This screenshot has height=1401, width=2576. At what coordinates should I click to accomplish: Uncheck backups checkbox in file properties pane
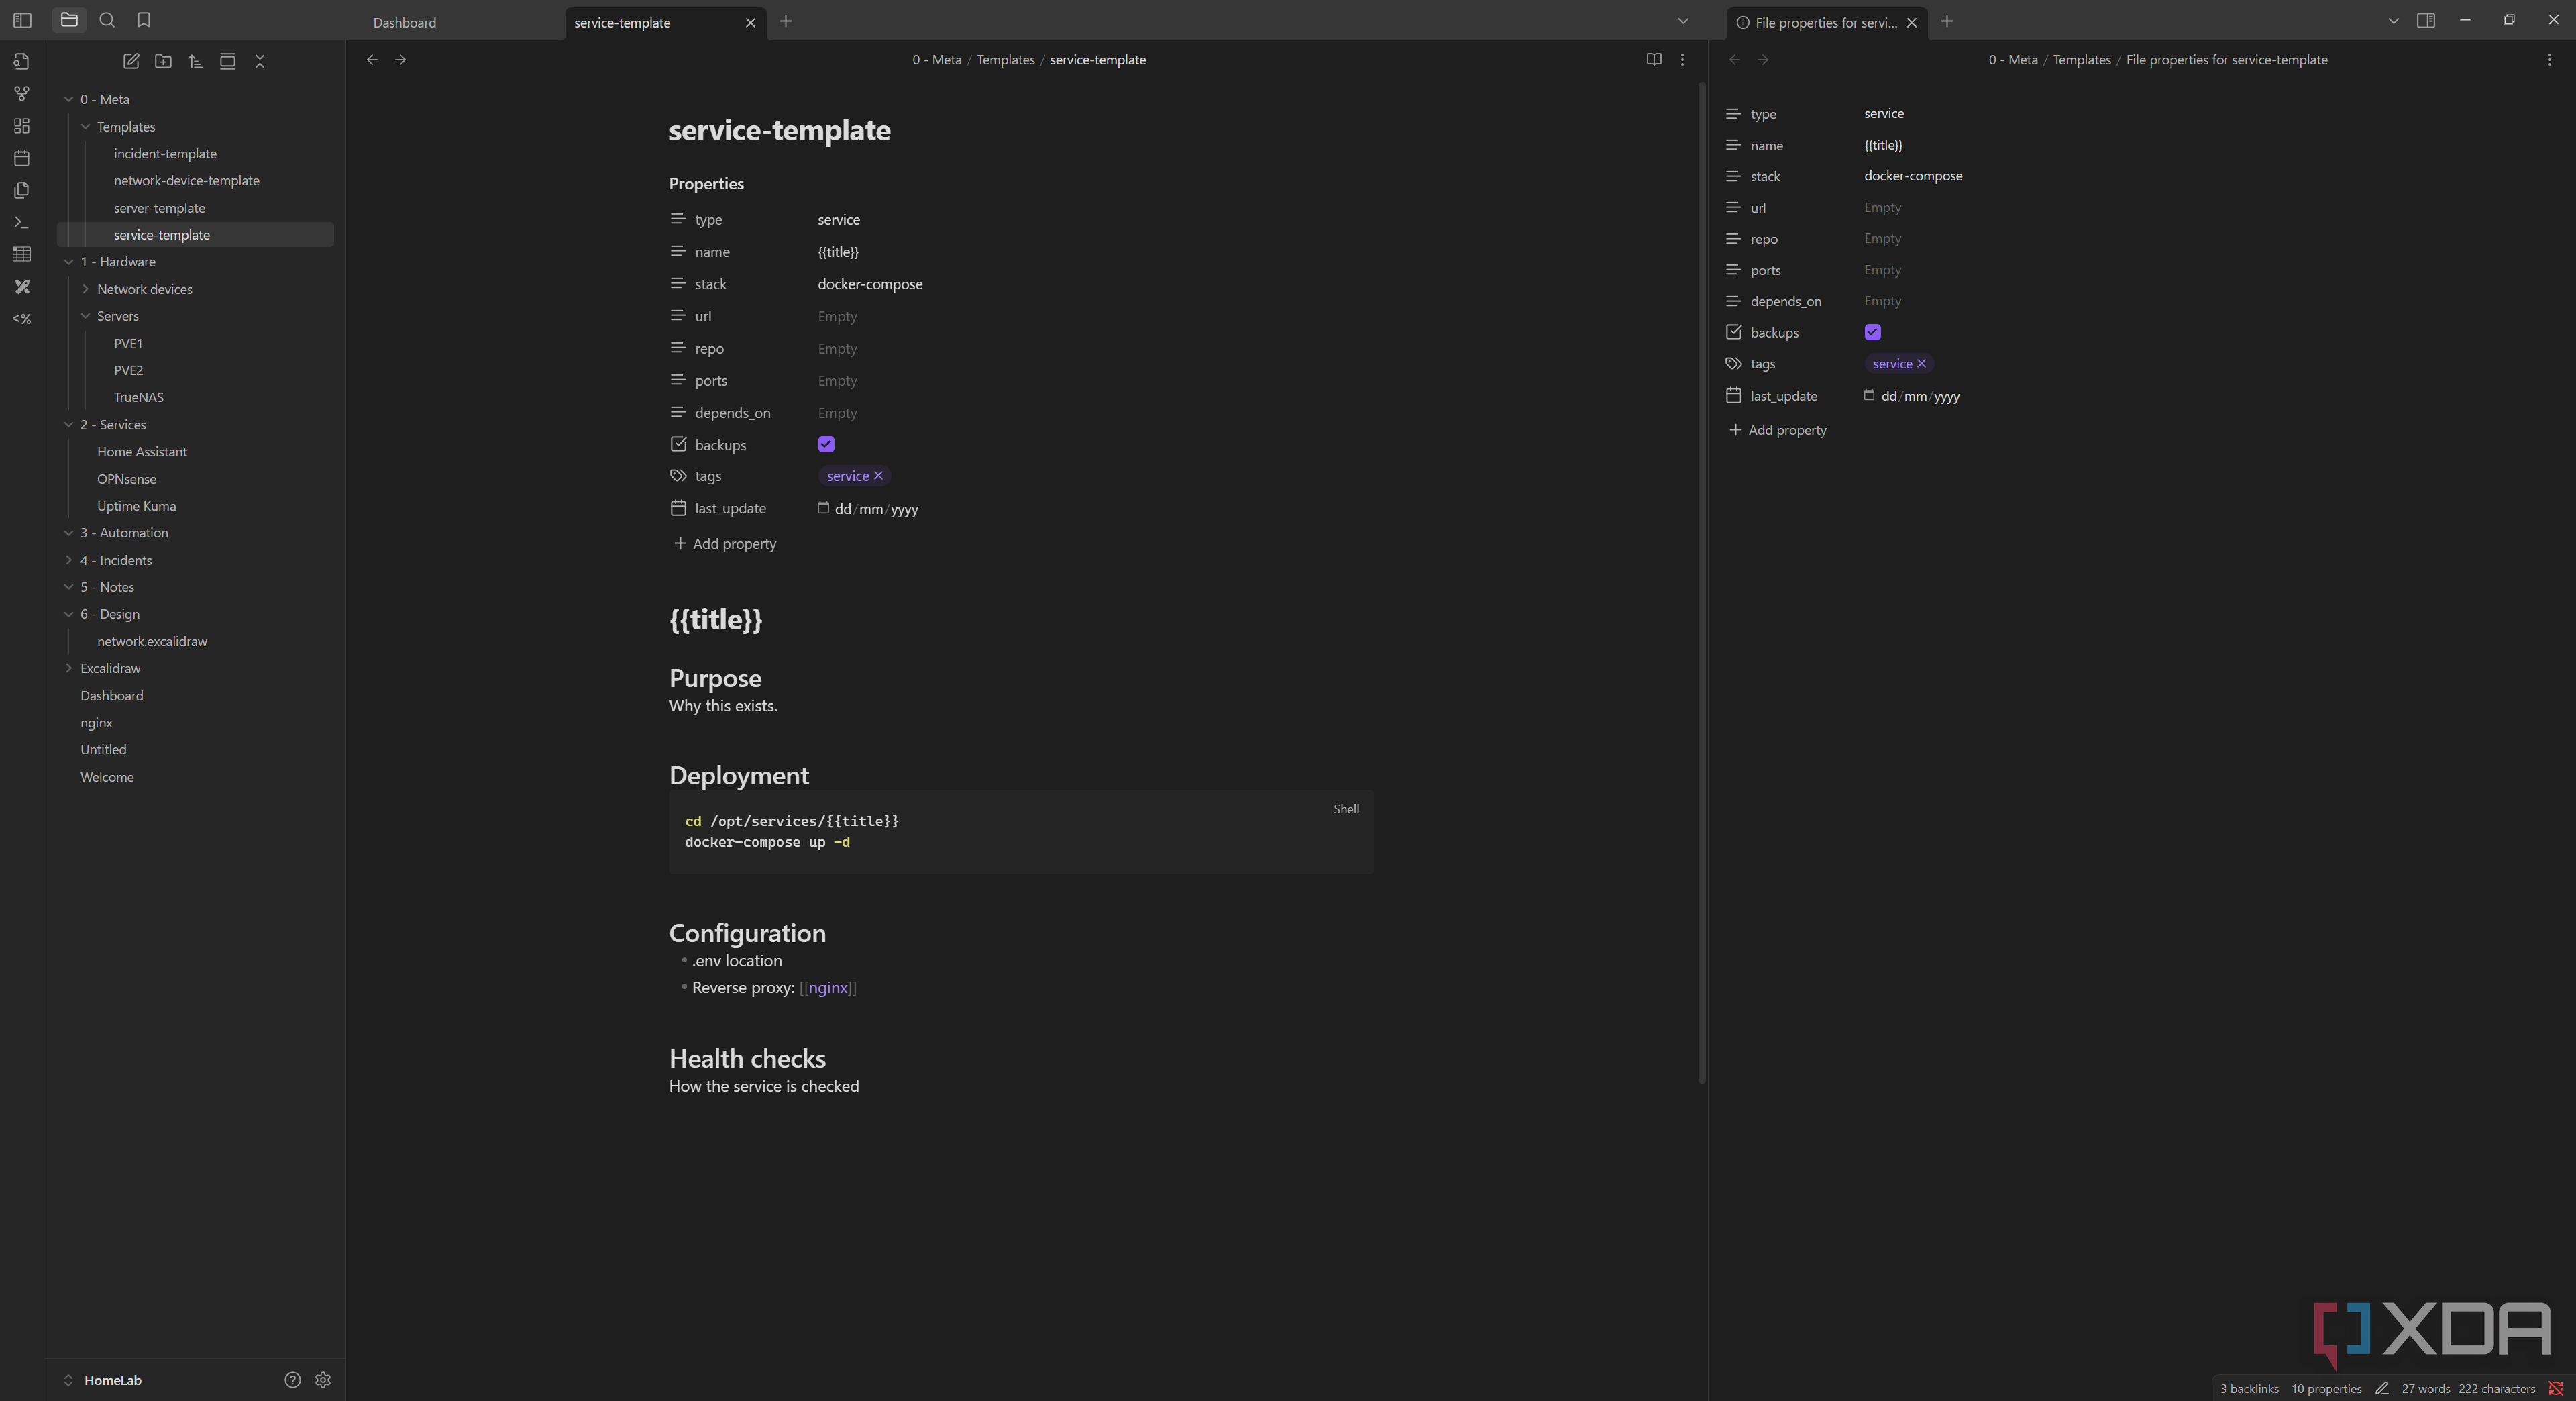[x=1873, y=332]
